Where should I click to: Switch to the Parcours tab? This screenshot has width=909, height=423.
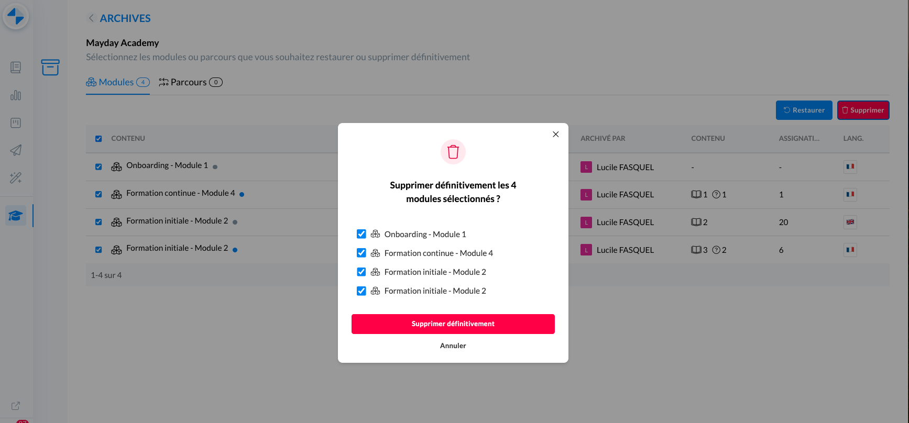click(x=190, y=82)
